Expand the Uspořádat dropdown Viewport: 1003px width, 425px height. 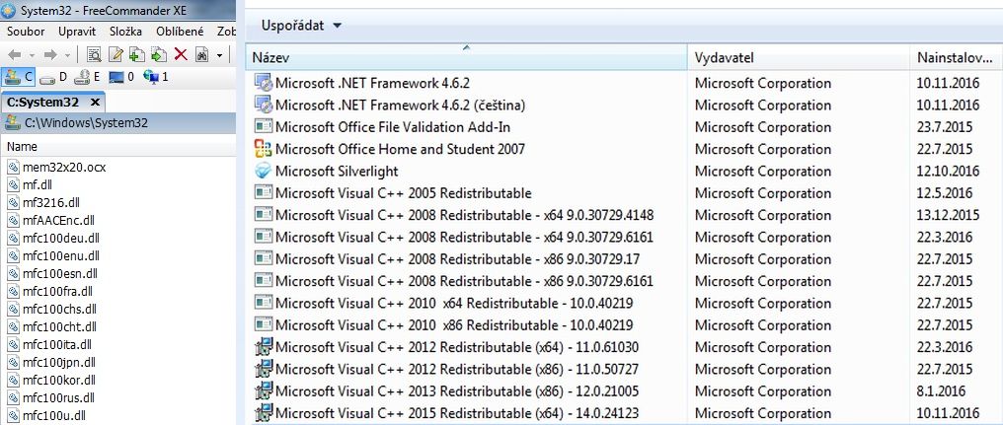[302, 25]
